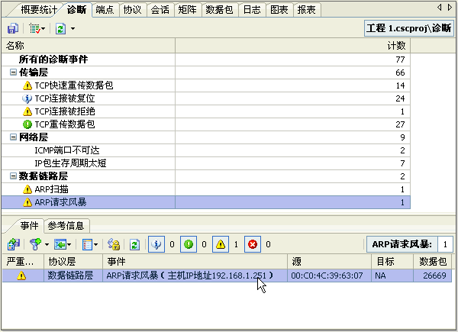Image resolution: width=458 pixels, height=332 pixels.
Task: Click the info icon beside TCP连接被复位
Action: (27, 98)
